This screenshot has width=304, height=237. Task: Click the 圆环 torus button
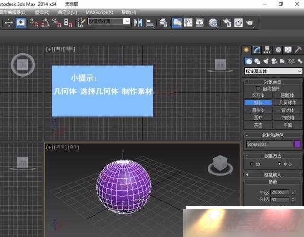coord(258,118)
